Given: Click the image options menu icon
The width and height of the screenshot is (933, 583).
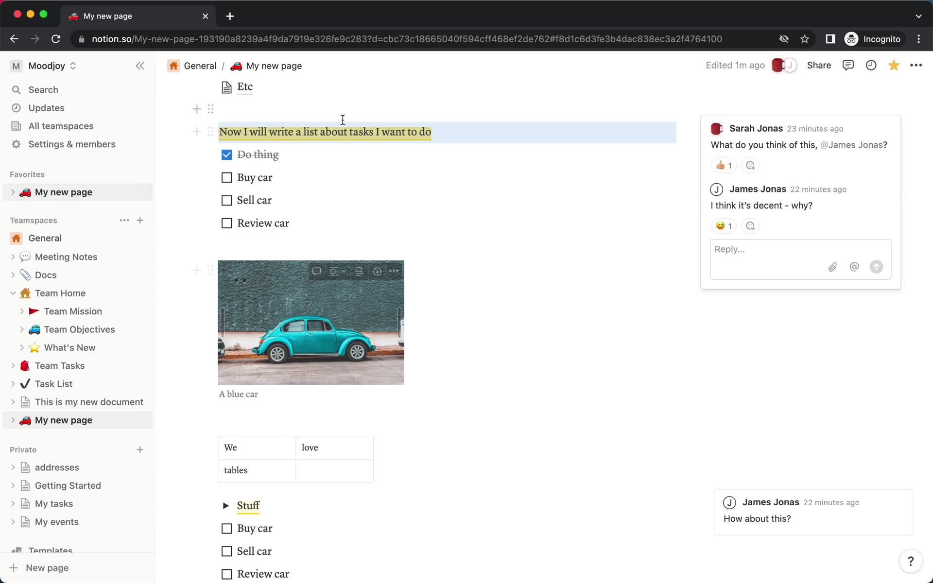Looking at the screenshot, I should click(x=395, y=272).
